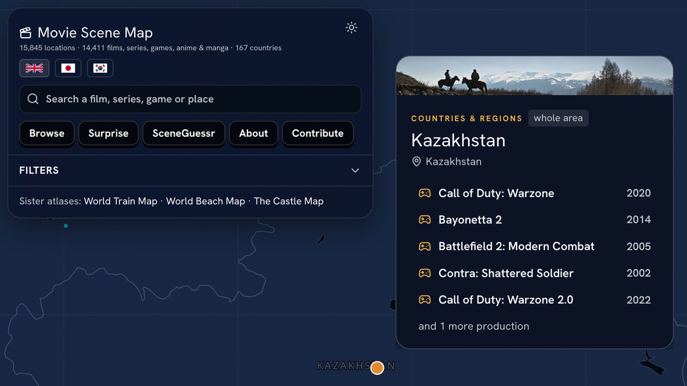The width and height of the screenshot is (687, 386).
Task: Launch SceneGuessr
Action: (184, 133)
